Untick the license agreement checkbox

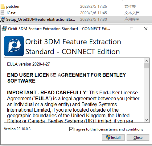(71, 129)
